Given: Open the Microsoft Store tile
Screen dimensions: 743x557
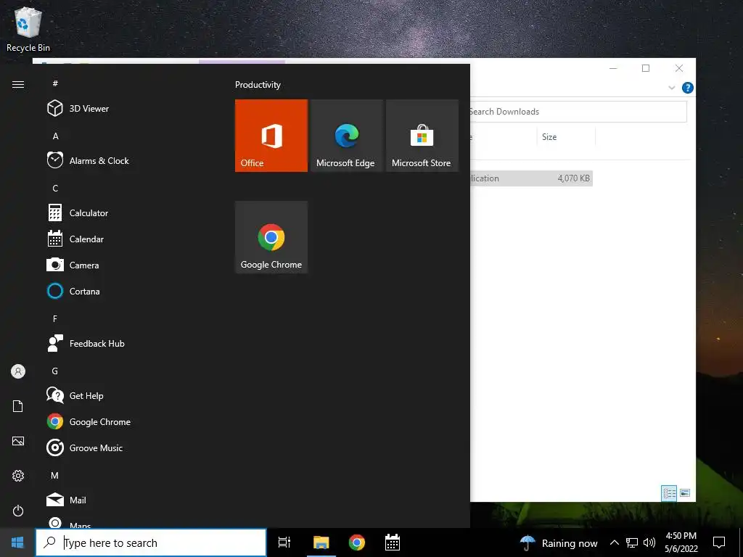Looking at the screenshot, I should coord(422,136).
